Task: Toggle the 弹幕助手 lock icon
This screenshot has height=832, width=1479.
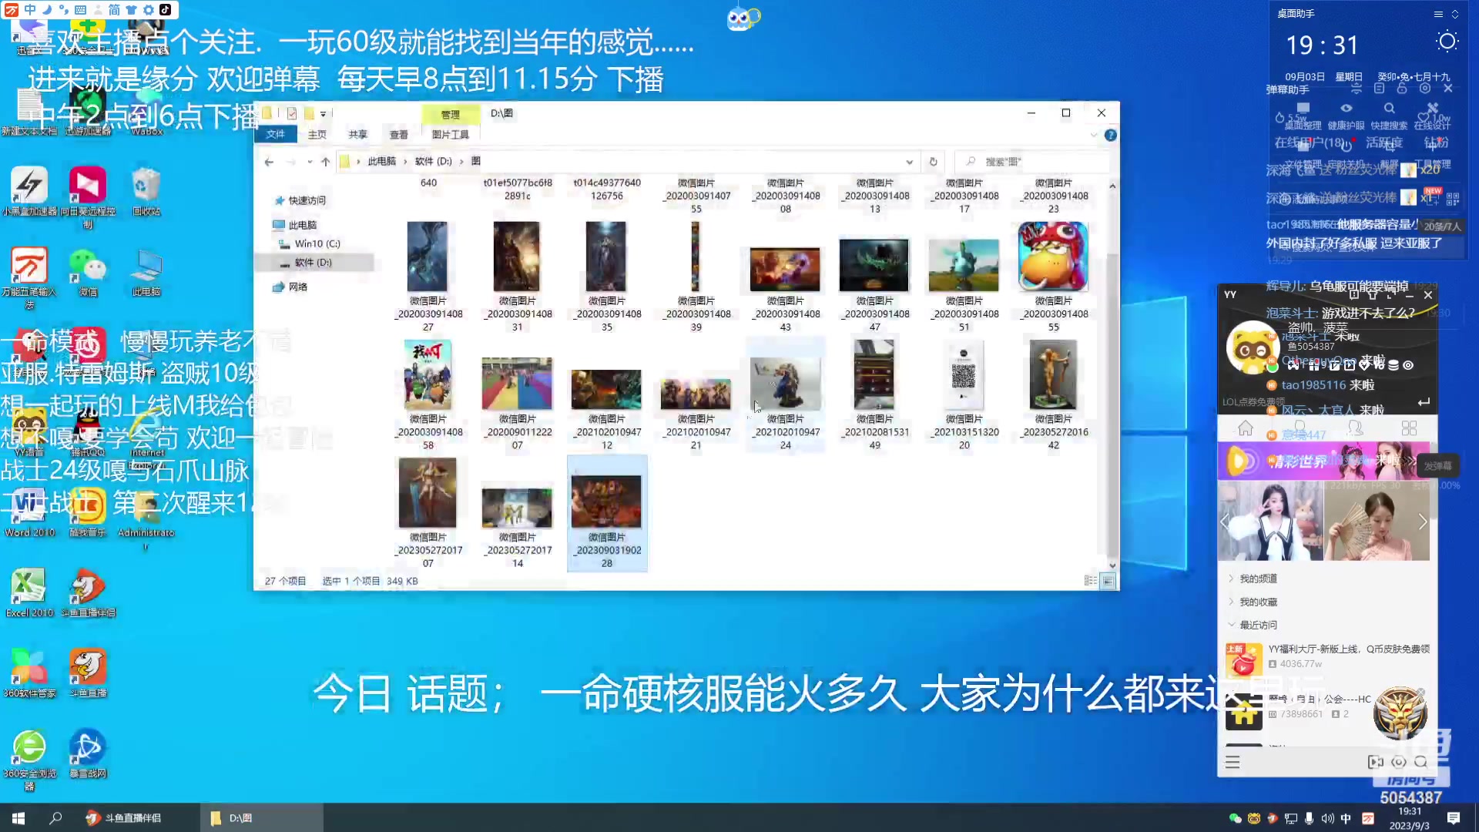Action: [1402, 89]
